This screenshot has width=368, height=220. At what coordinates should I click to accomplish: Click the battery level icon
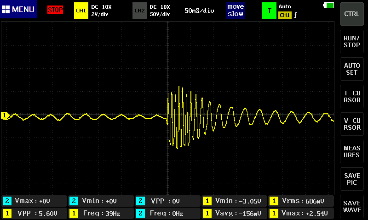pyautogui.click(x=329, y=5)
